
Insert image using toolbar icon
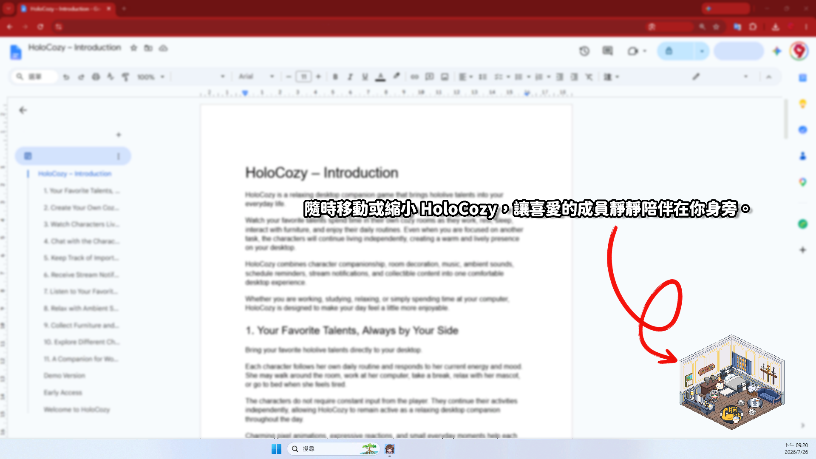pyautogui.click(x=445, y=77)
